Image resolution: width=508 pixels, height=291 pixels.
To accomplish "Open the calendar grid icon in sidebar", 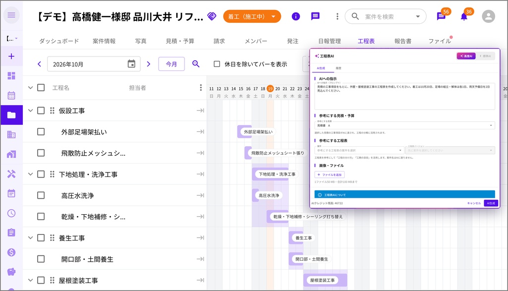I will click(11, 96).
